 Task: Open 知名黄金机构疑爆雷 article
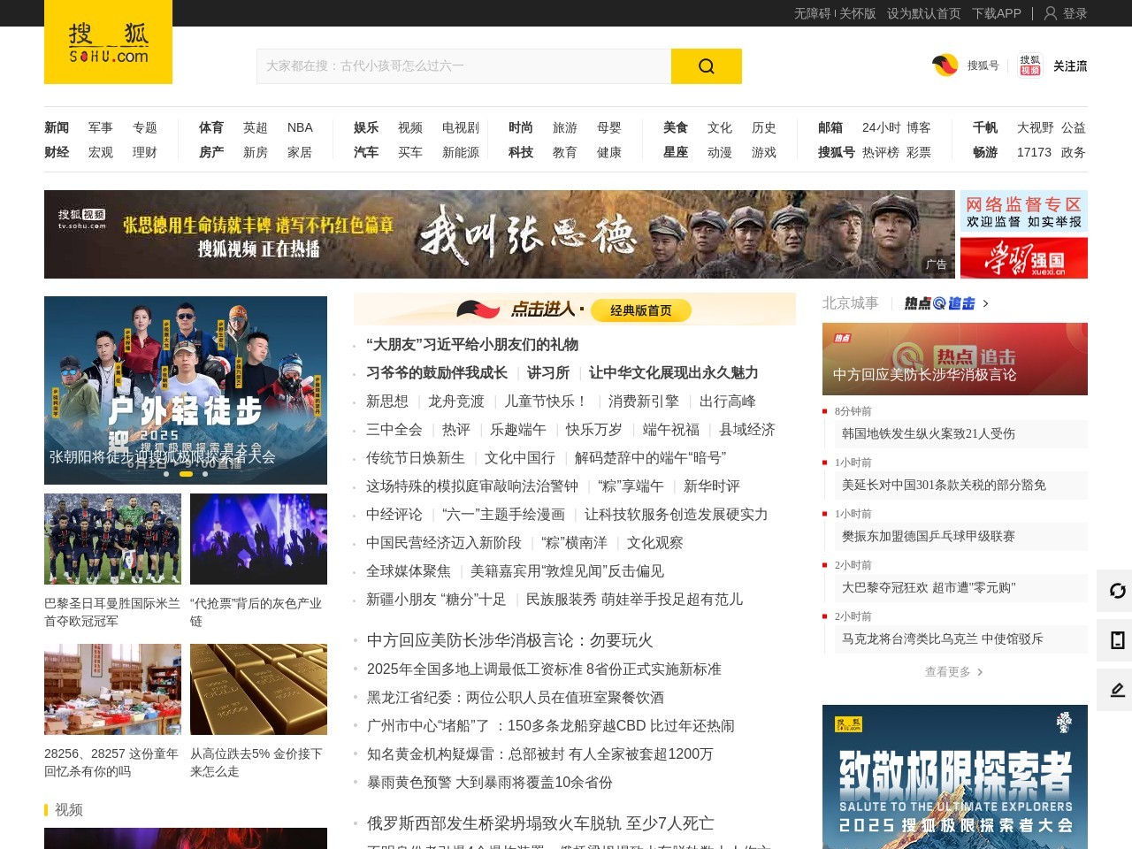[x=540, y=754]
